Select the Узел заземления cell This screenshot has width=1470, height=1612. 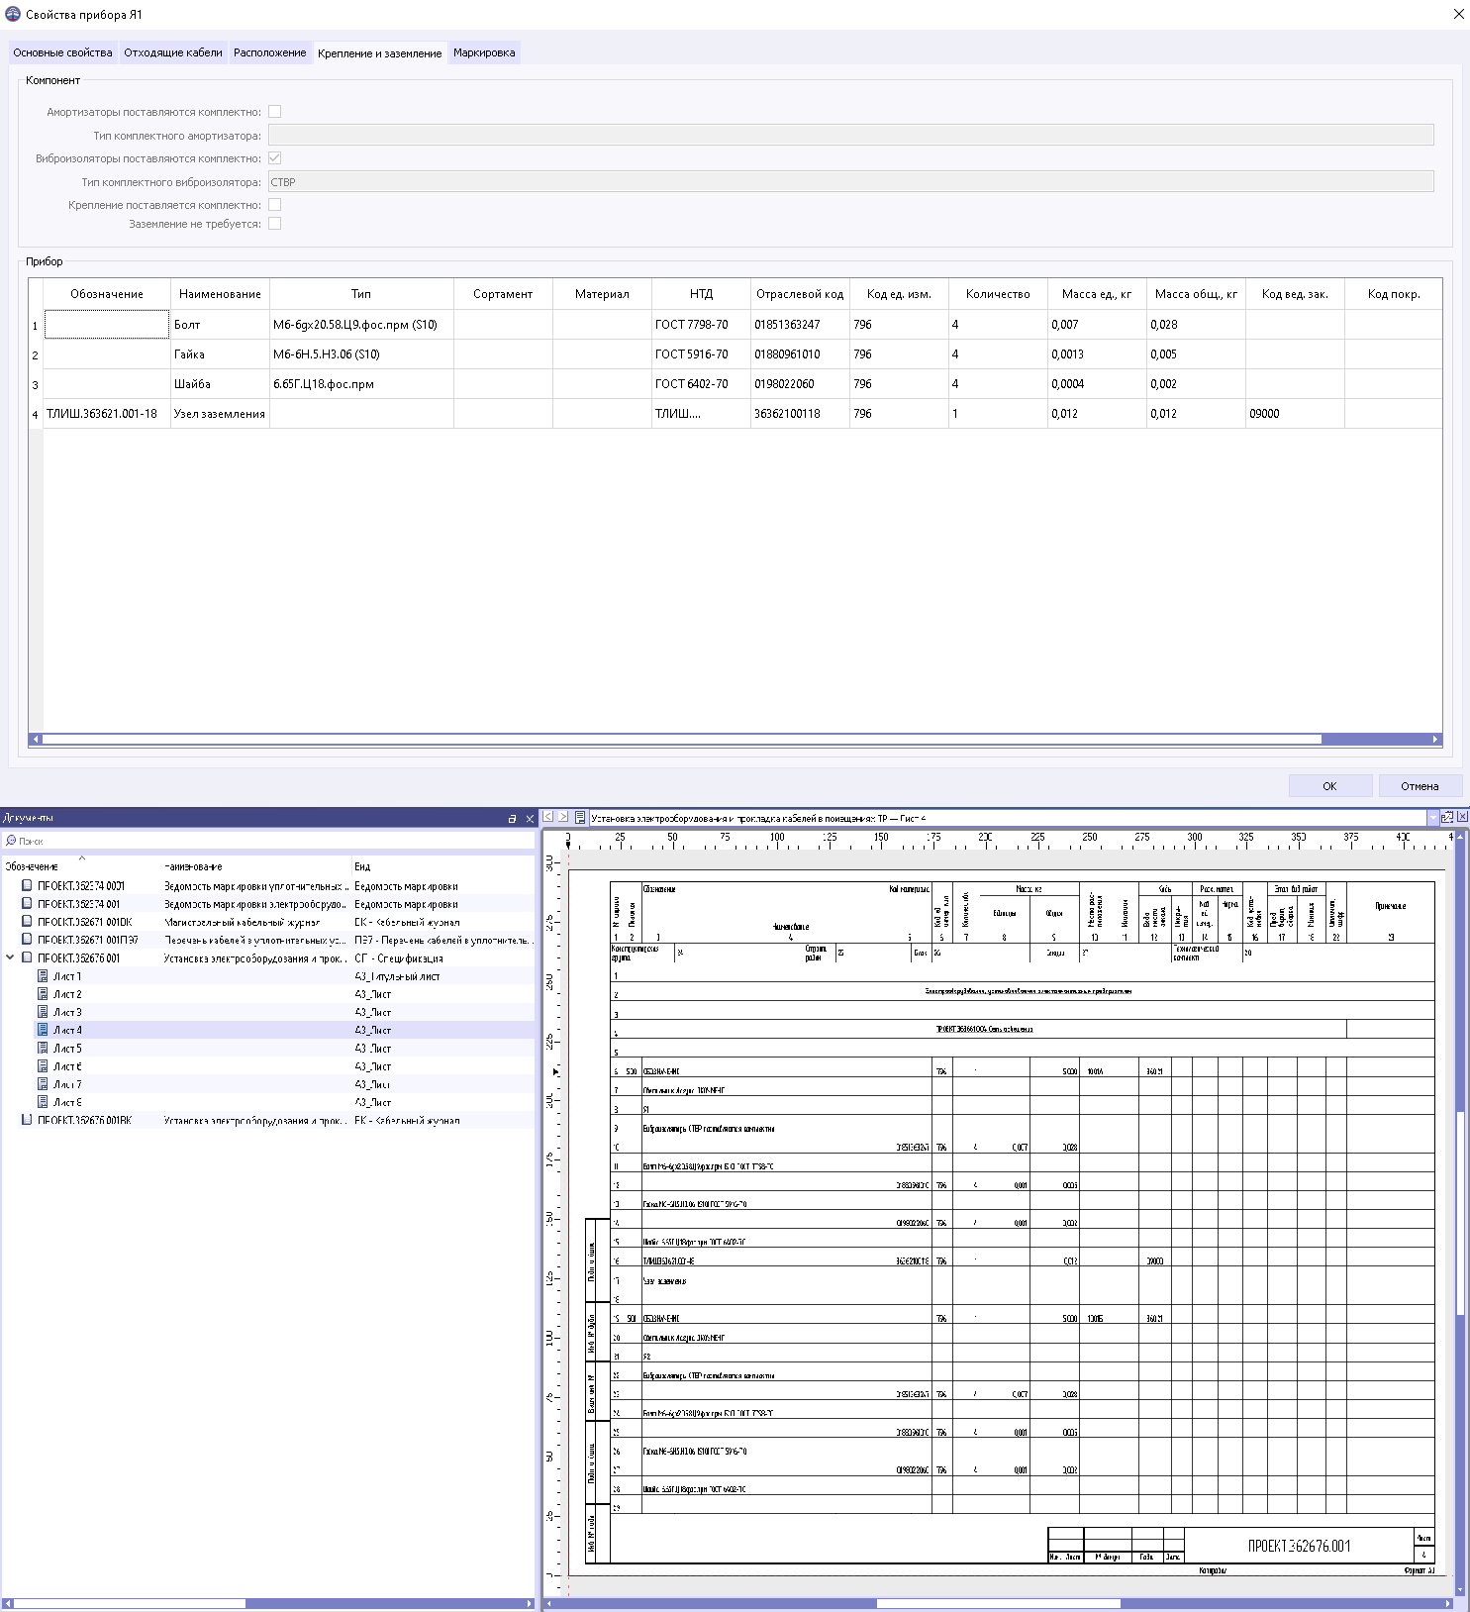point(220,414)
